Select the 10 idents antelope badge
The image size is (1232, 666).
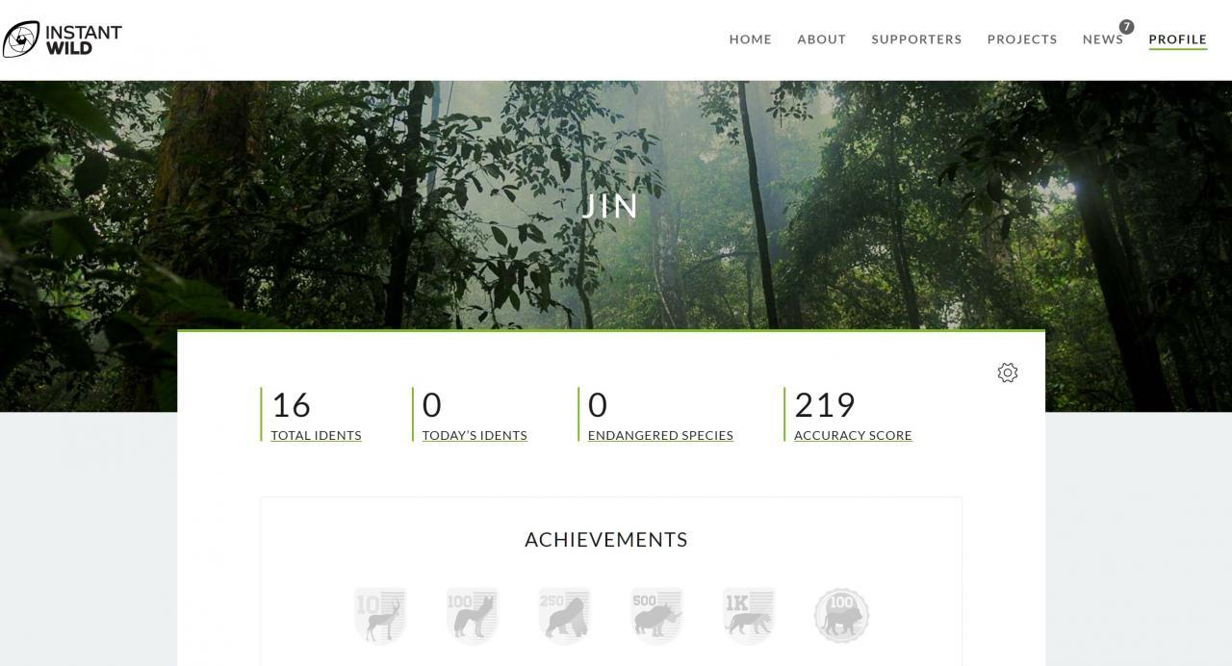click(x=380, y=615)
